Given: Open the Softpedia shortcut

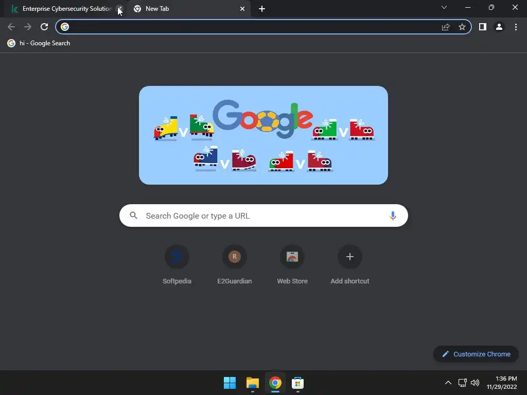Looking at the screenshot, I should coord(177,265).
